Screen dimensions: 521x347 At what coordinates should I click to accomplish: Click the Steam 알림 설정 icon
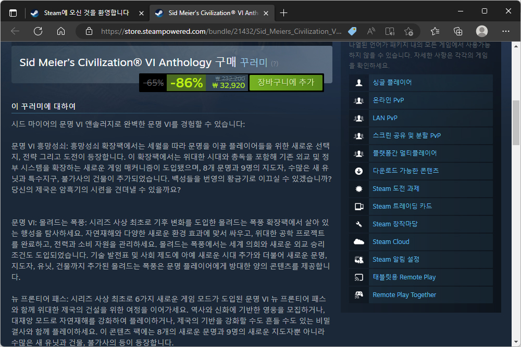(x=359, y=260)
